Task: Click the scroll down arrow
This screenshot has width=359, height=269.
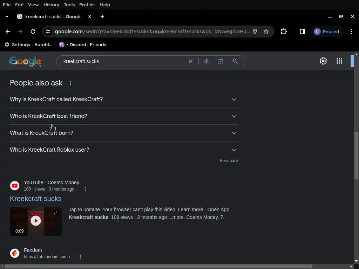Action: tap(356, 261)
